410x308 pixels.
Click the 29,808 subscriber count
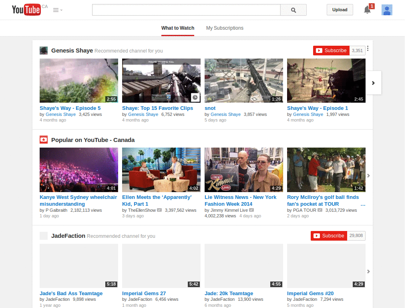[x=356, y=236]
